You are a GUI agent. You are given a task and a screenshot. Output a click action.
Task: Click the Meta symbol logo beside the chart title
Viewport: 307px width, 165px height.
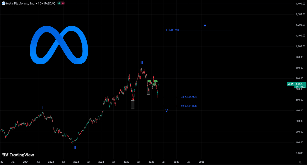4,3
